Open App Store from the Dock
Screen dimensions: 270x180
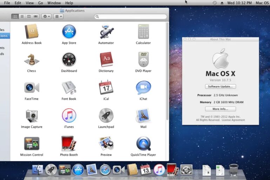[x=78, y=170]
